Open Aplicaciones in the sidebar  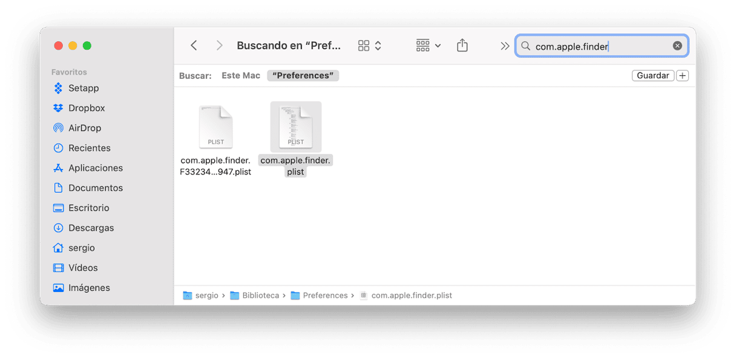pyautogui.click(x=95, y=168)
